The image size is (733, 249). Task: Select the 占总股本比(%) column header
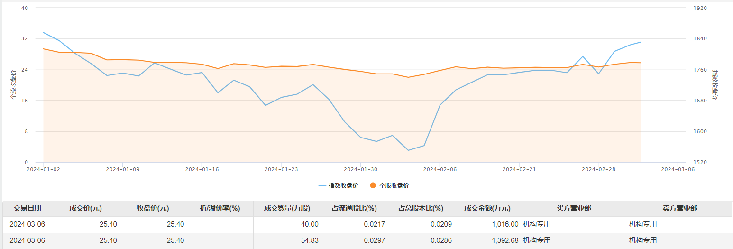tap(421, 208)
